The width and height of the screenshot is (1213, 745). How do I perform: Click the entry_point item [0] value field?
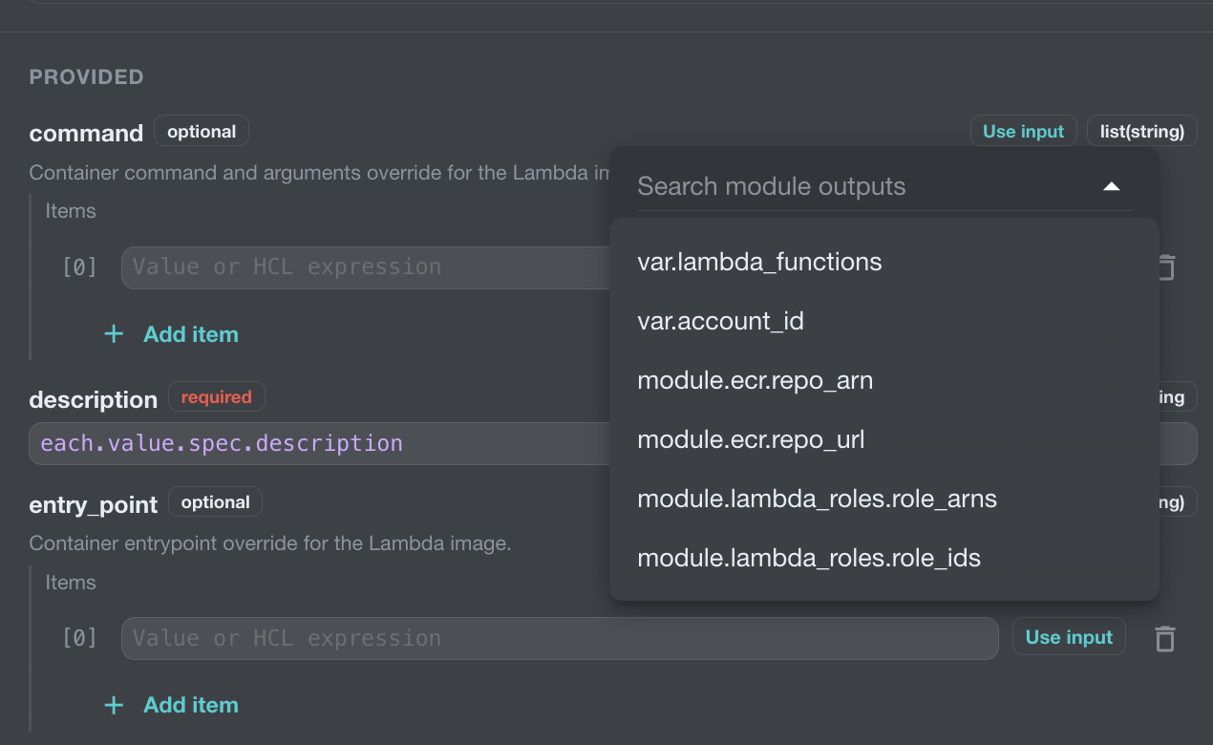tap(560, 638)
